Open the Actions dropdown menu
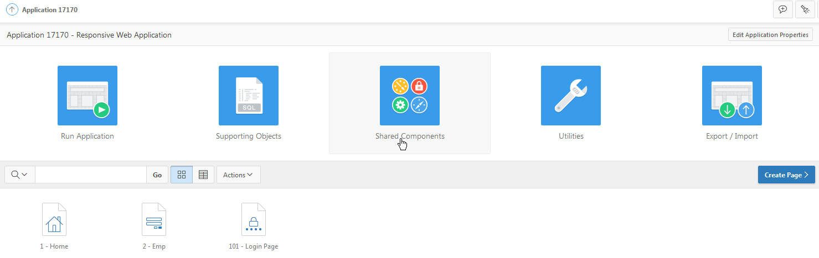Image resolution: width=819 pixels, height=258 pixels. [238, 175]
